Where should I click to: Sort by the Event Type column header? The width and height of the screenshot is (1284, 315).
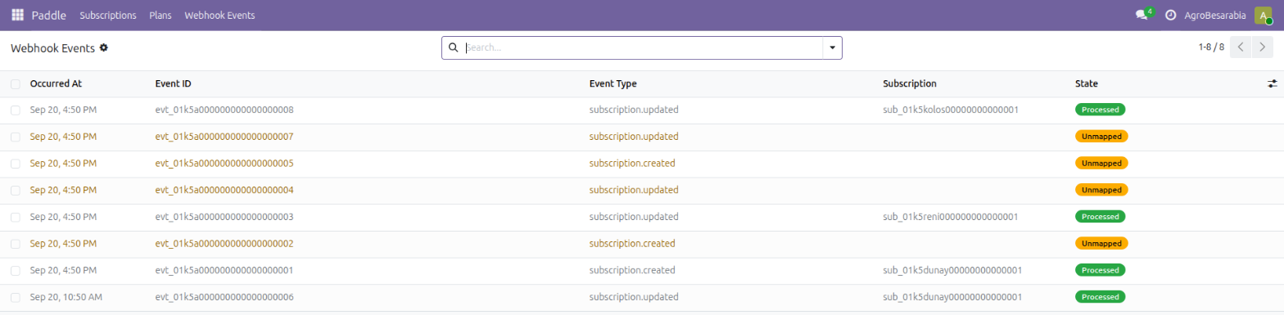click(613, 83)
